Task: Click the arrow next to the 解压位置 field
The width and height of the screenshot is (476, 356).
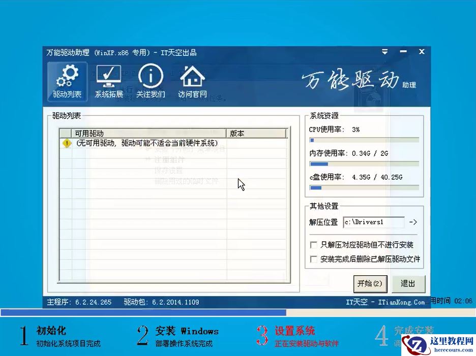Action: coord(412,222)
